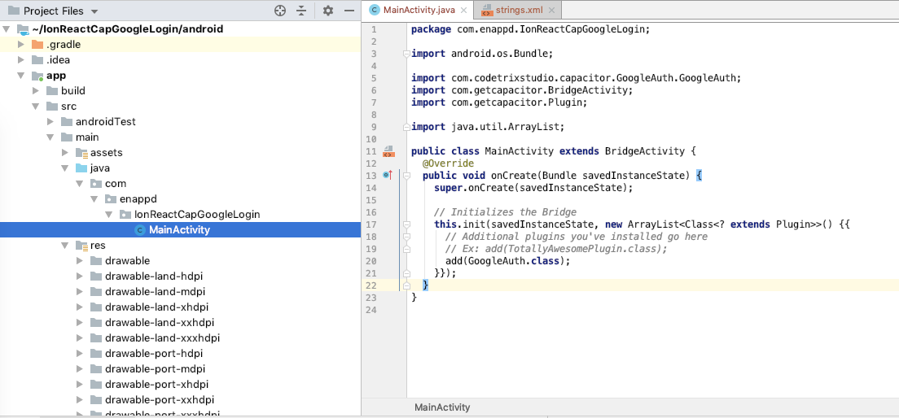The width and height of the screenshot is (899, 418).
Task: Click line number 24 in gutter
Action: 371,309
